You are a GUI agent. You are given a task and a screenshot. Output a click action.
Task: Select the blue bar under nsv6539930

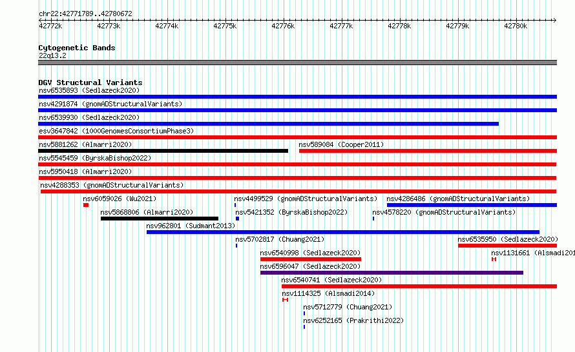pos(268,124)
